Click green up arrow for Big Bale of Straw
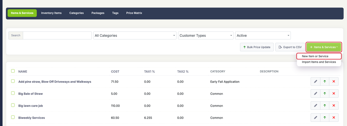The height and width of the screenshot is (126, 347). (x=325, y=93)
